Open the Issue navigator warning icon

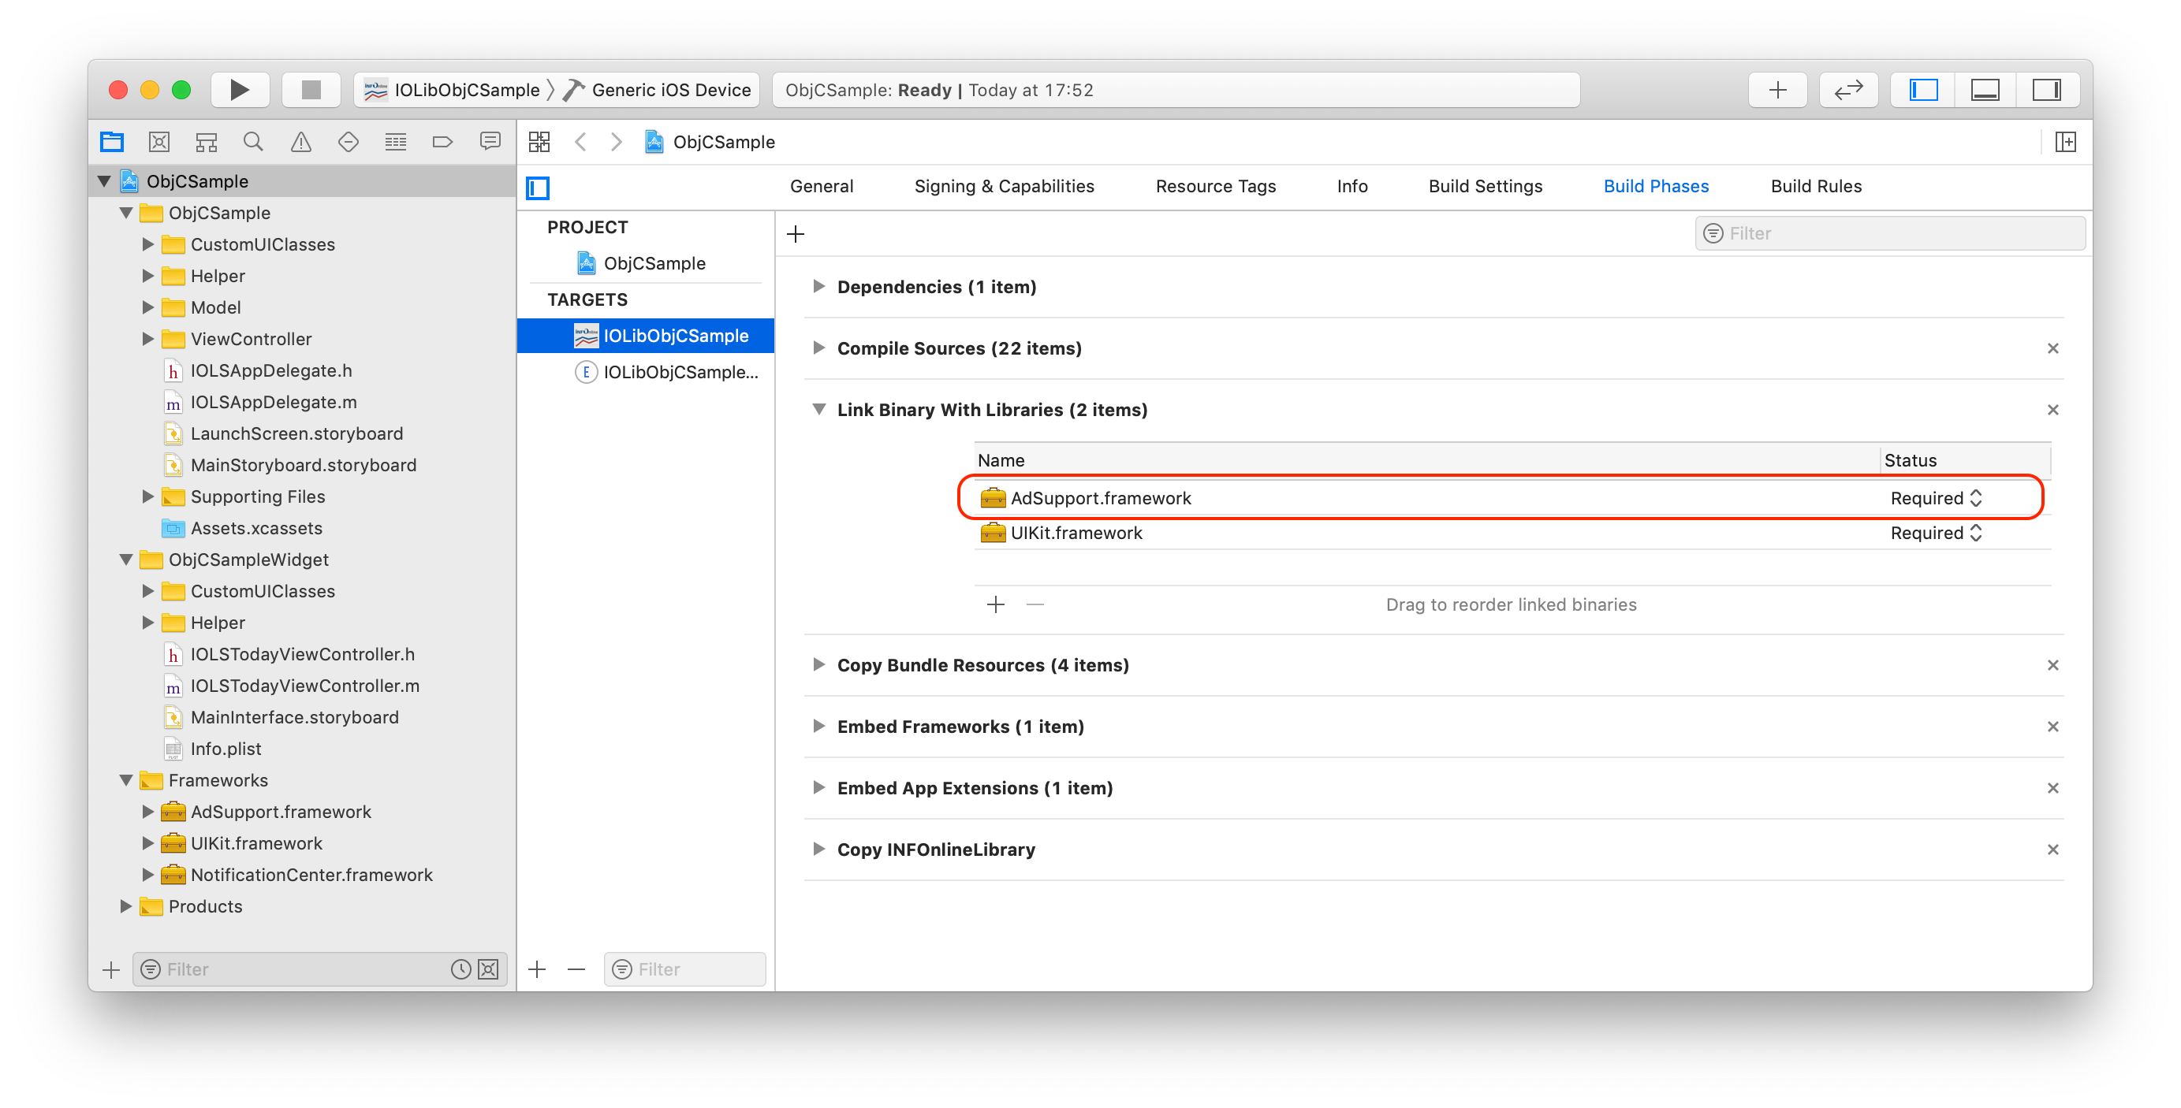pos(300,141)
